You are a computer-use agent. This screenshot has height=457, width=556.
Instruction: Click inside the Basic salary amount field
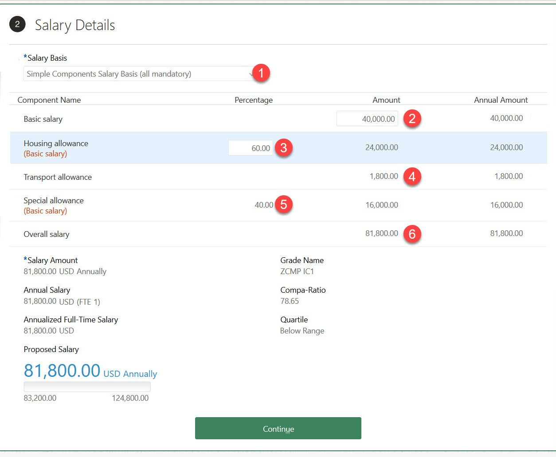pos(367,118)
